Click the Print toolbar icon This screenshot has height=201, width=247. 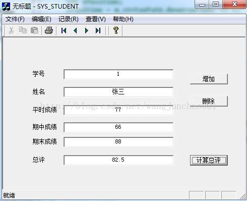point(49,30)
